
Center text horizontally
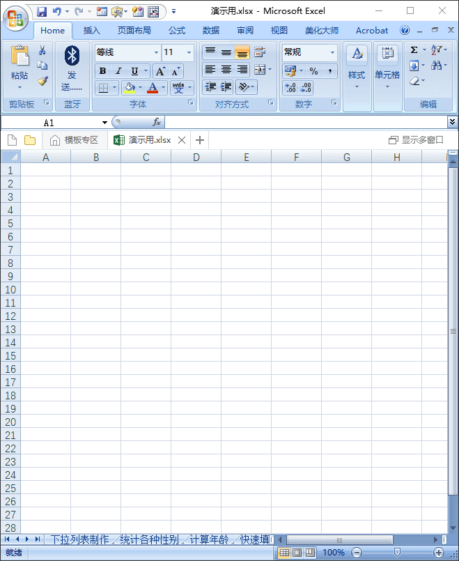pos(226,70)
